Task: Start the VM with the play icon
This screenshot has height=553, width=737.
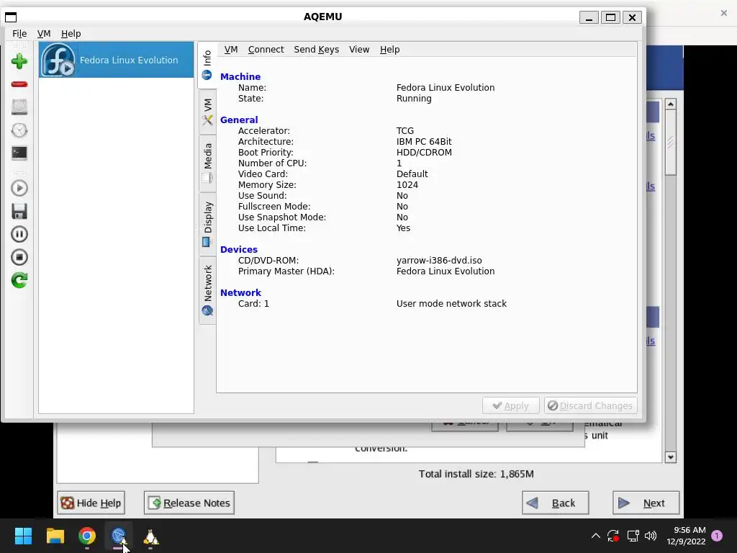Action: pos(19,188)
